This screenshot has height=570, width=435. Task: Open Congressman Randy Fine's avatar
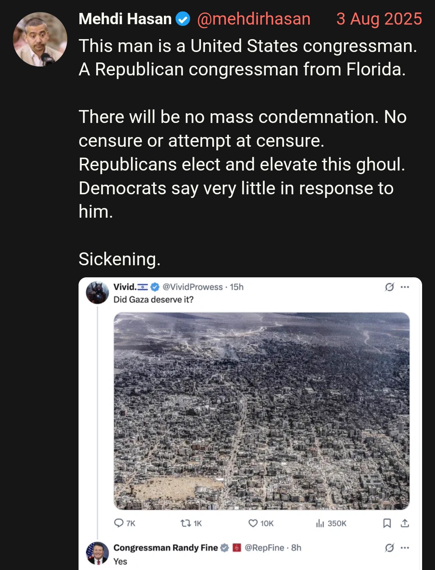coord(97,553)
